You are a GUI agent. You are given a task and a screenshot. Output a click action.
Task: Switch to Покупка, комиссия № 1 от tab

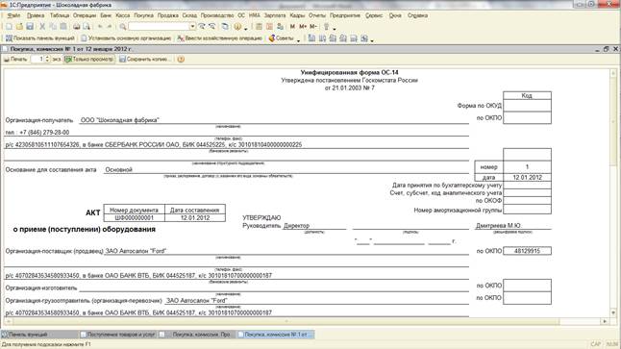tap(276, 335)
